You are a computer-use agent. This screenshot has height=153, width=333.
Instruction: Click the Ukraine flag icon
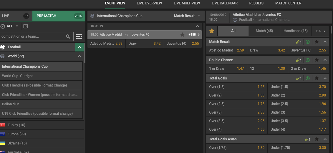tap(2, 143)
